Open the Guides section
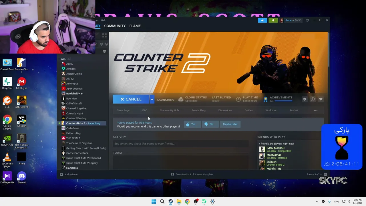This screenshot has height=206, width=366. (248, 110)
